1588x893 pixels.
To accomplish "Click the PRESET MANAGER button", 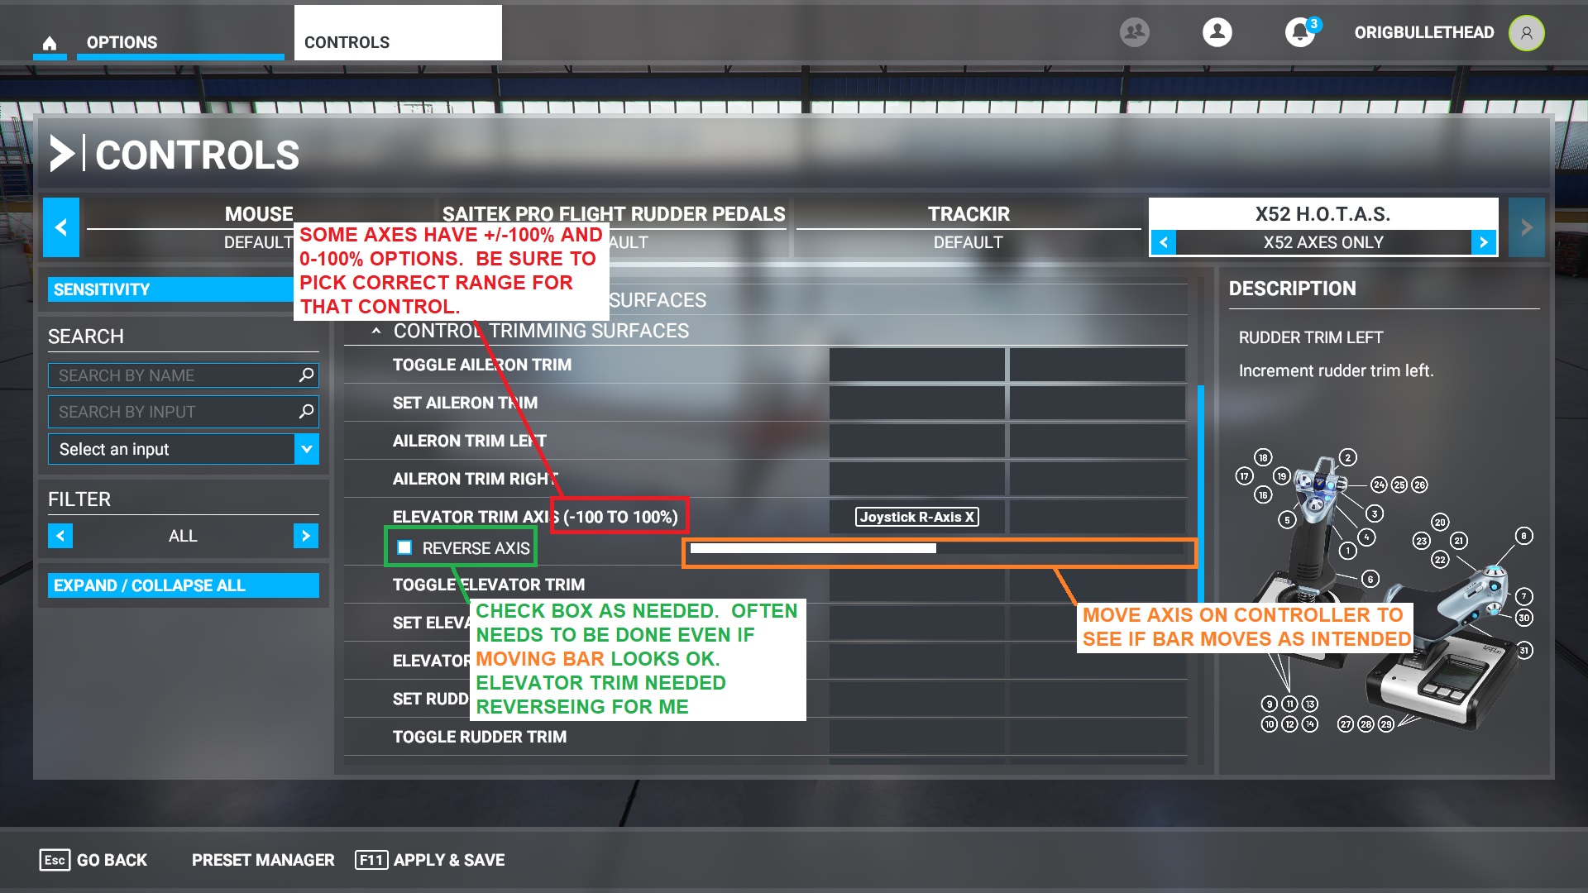I will pos(265,859).
